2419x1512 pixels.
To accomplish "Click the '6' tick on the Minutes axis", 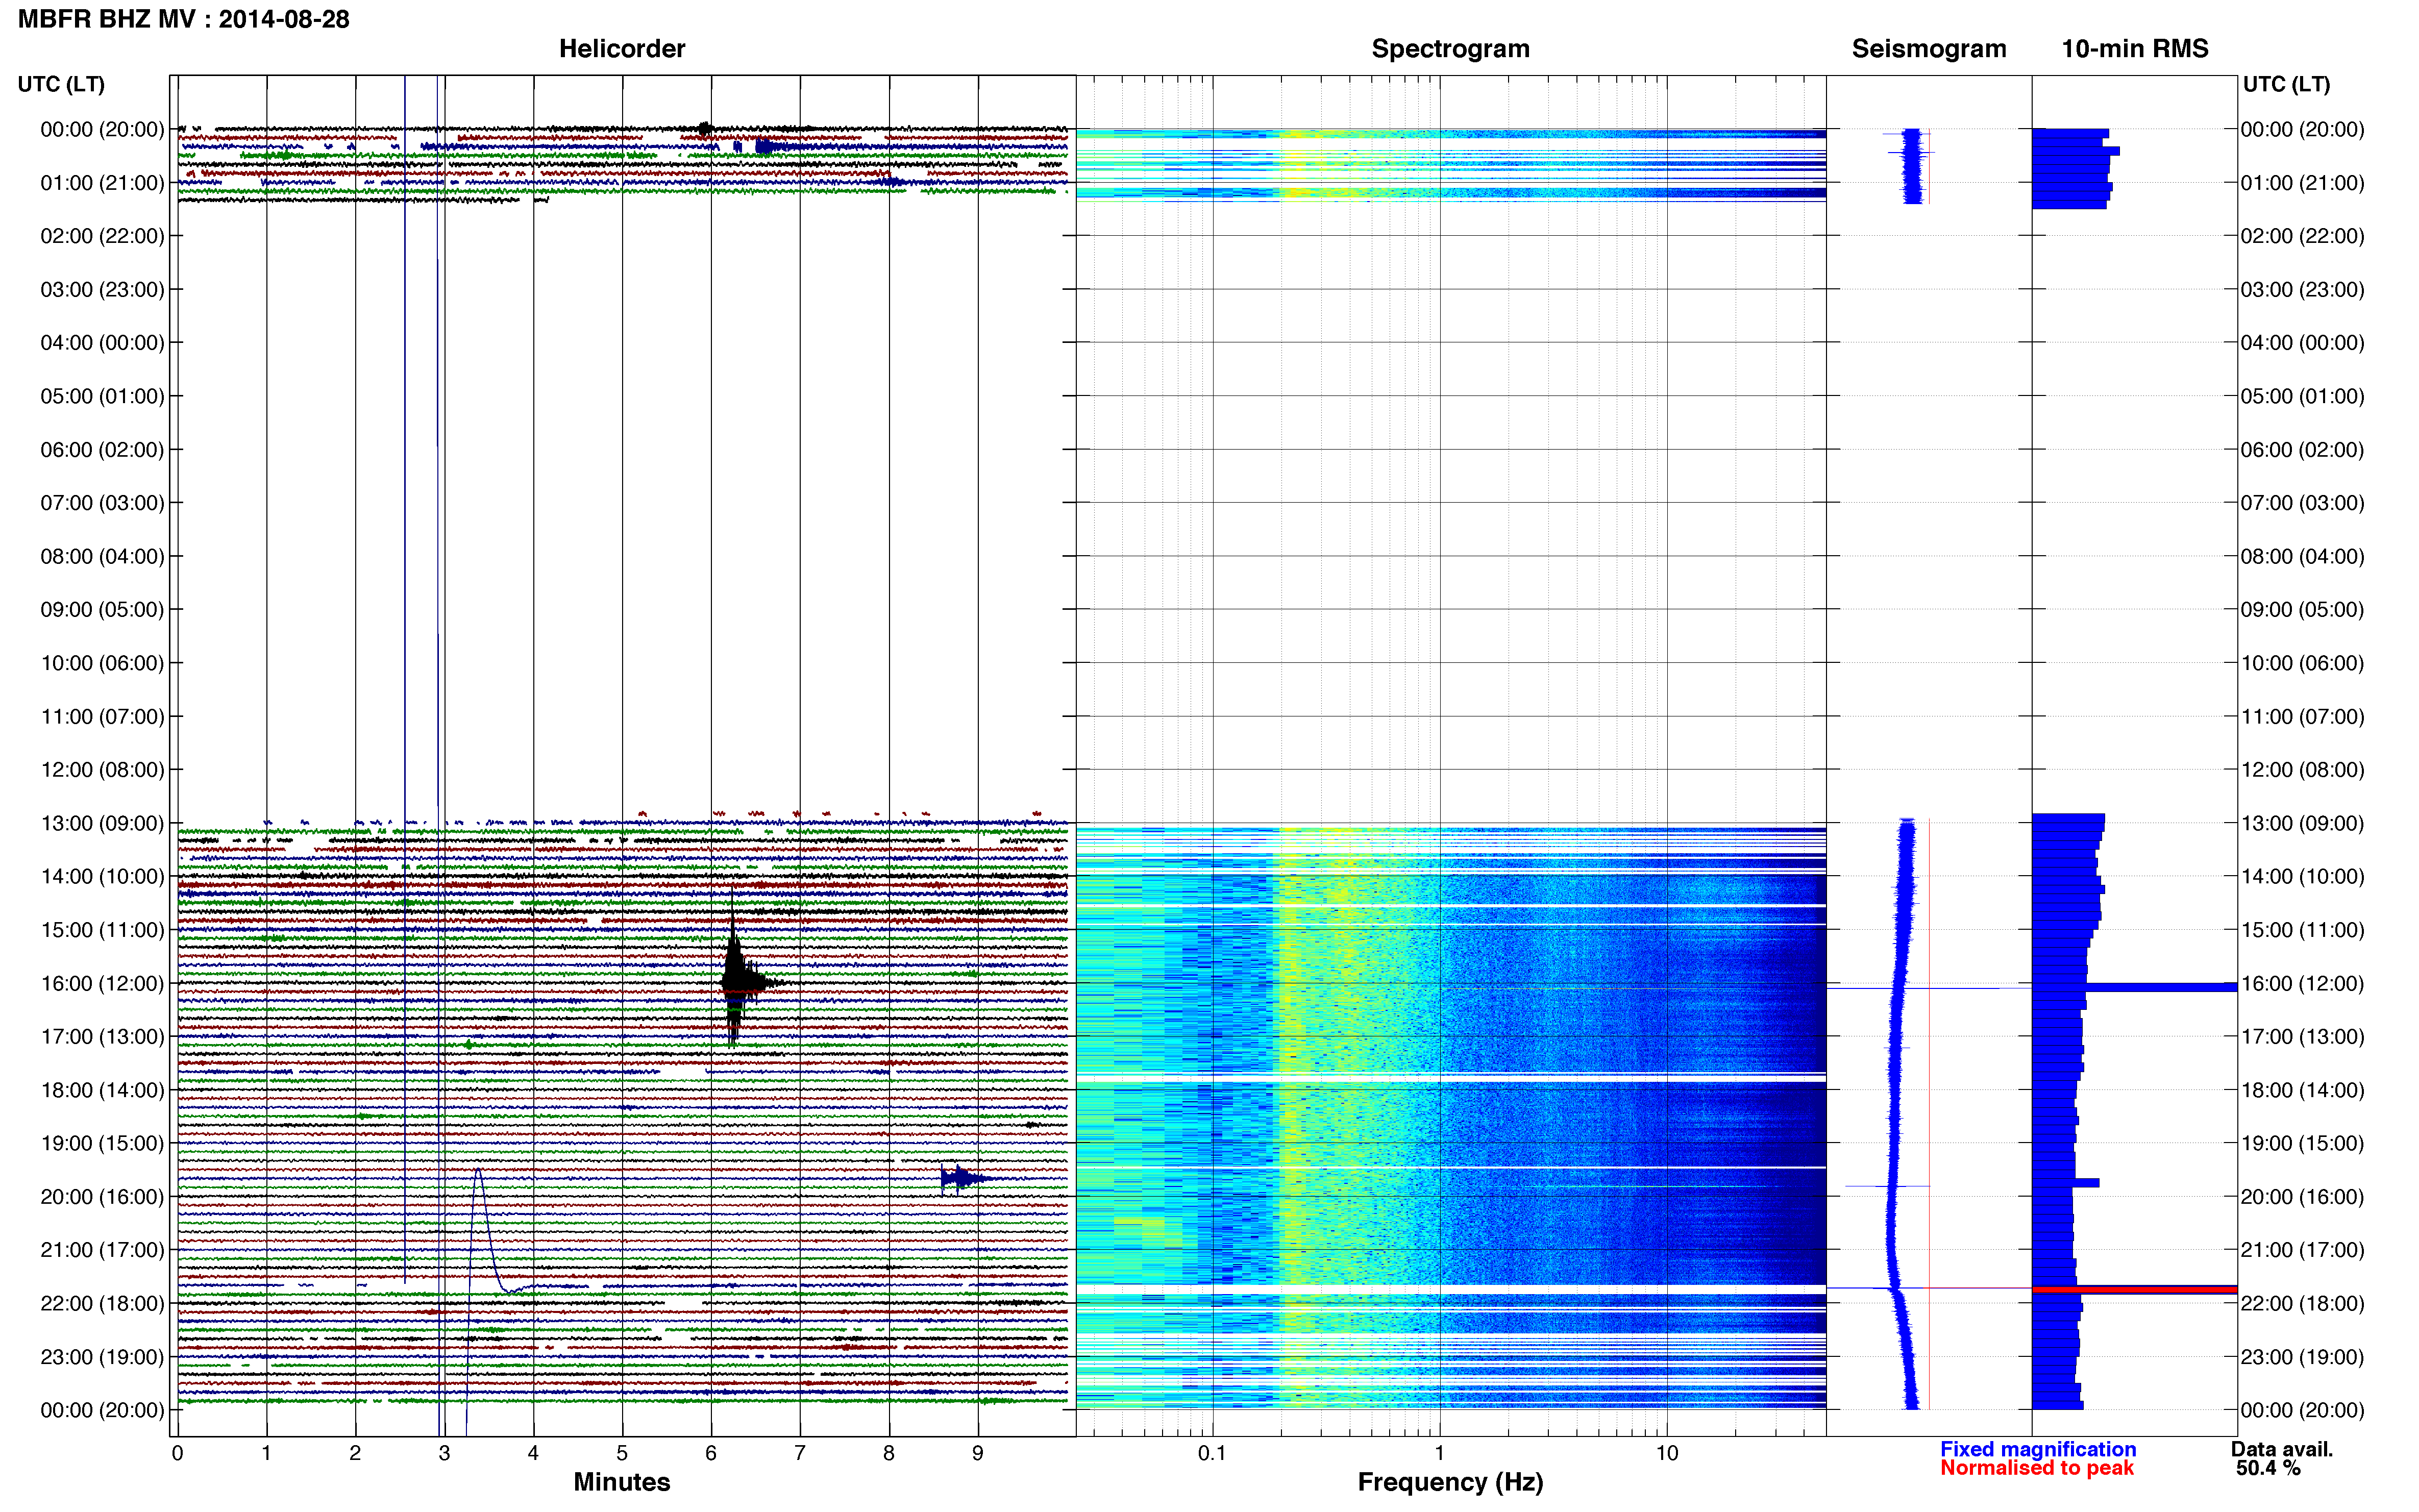I will pyautogui.click(x=711, y=1453).
